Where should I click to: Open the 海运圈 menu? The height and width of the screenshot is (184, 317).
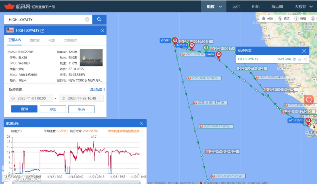277,6
